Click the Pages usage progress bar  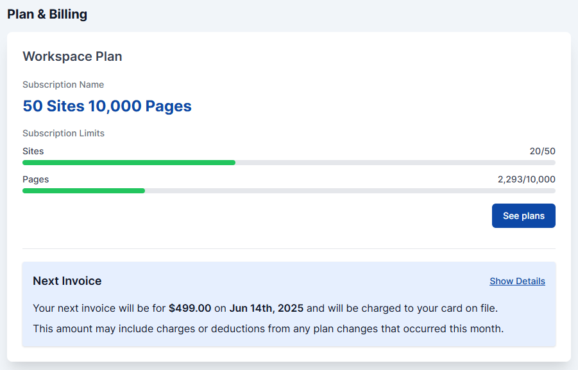pyautogui.click(x=289, y=191)
